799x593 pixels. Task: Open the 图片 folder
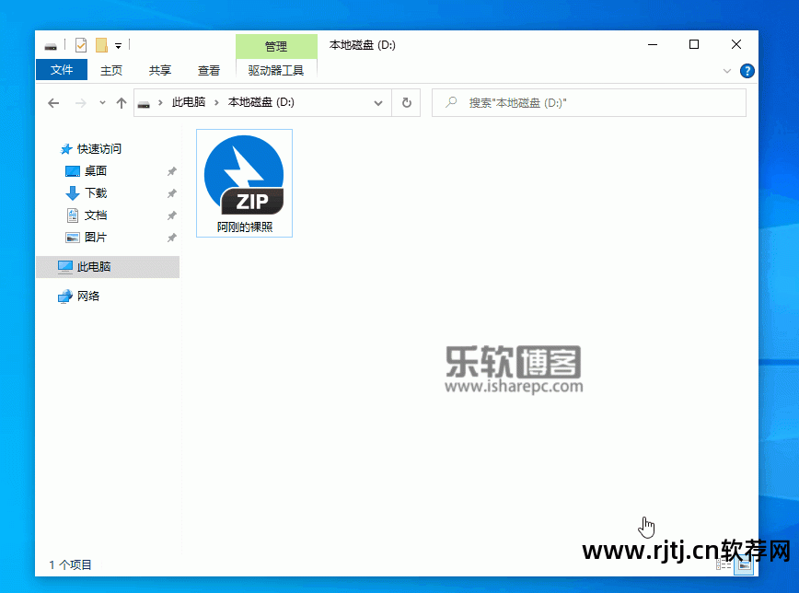pos(92,237)
